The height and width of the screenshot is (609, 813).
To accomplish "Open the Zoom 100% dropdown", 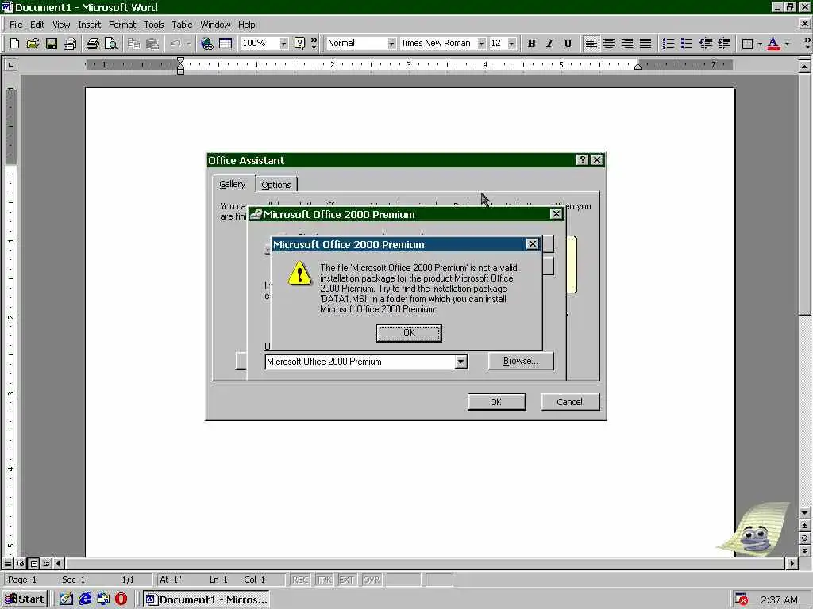I will coord(283,44).
